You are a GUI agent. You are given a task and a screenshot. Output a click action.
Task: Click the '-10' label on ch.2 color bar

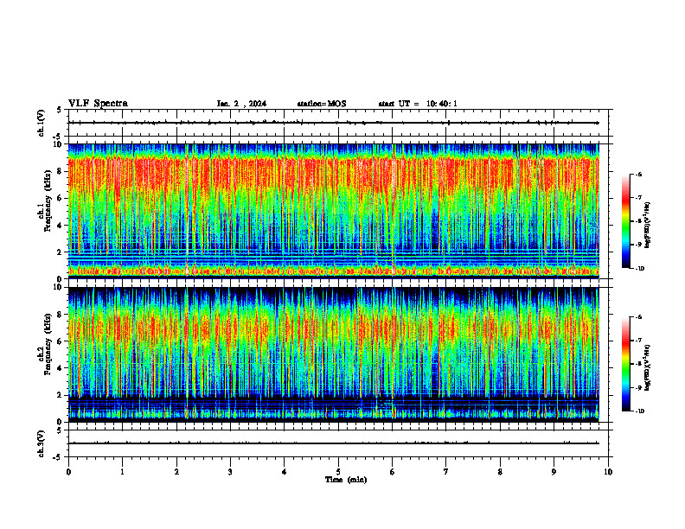(x=639, y=411)
